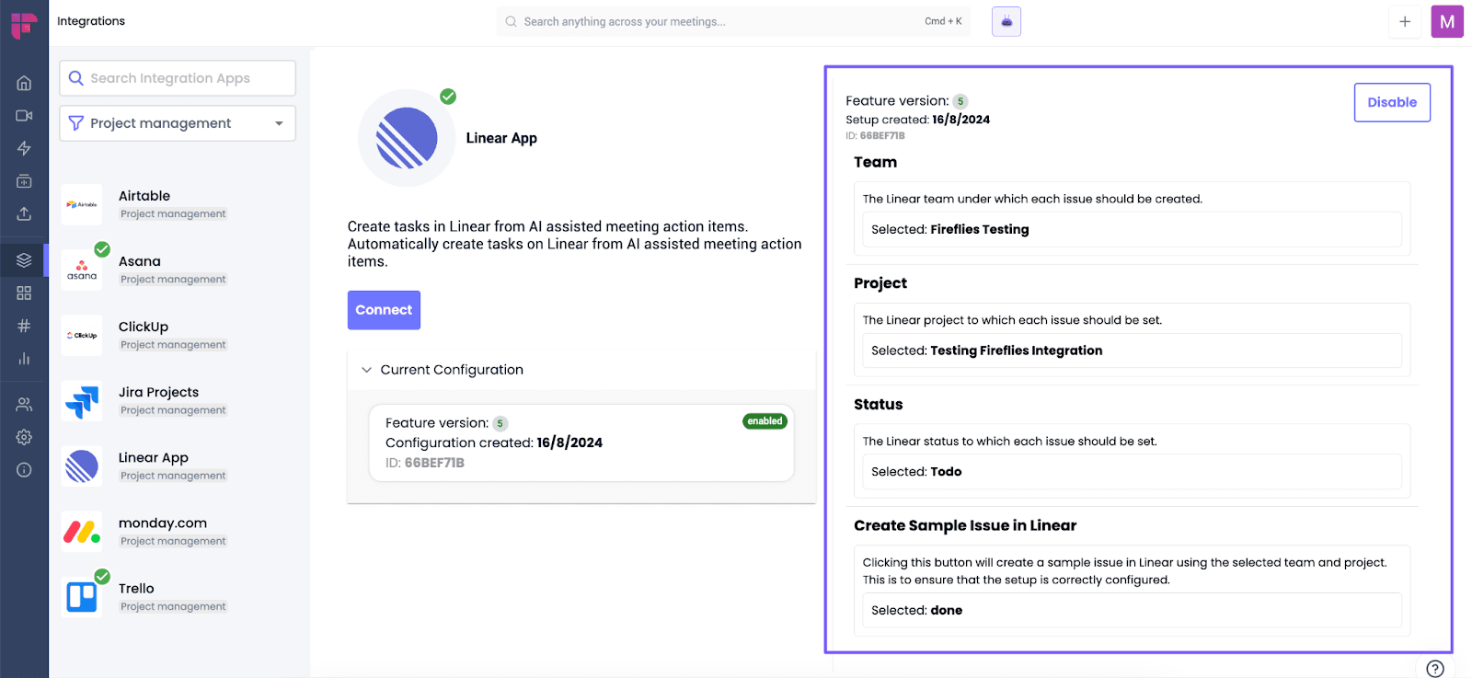
Task: Click the Search Integration Apps field
Action: [178, 78]
